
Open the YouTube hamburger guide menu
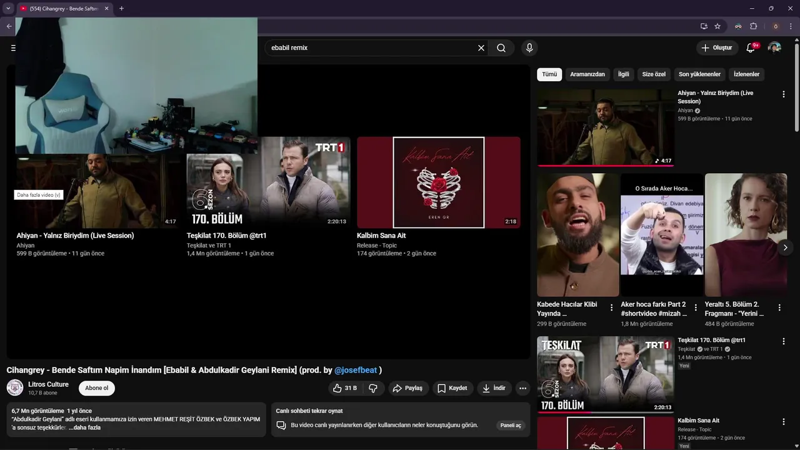(x=12, y=47)
